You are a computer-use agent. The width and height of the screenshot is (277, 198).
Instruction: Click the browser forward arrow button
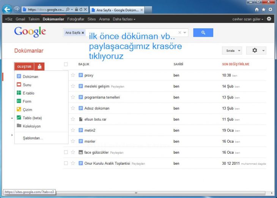pyautogui.click(x=17, y=9)
